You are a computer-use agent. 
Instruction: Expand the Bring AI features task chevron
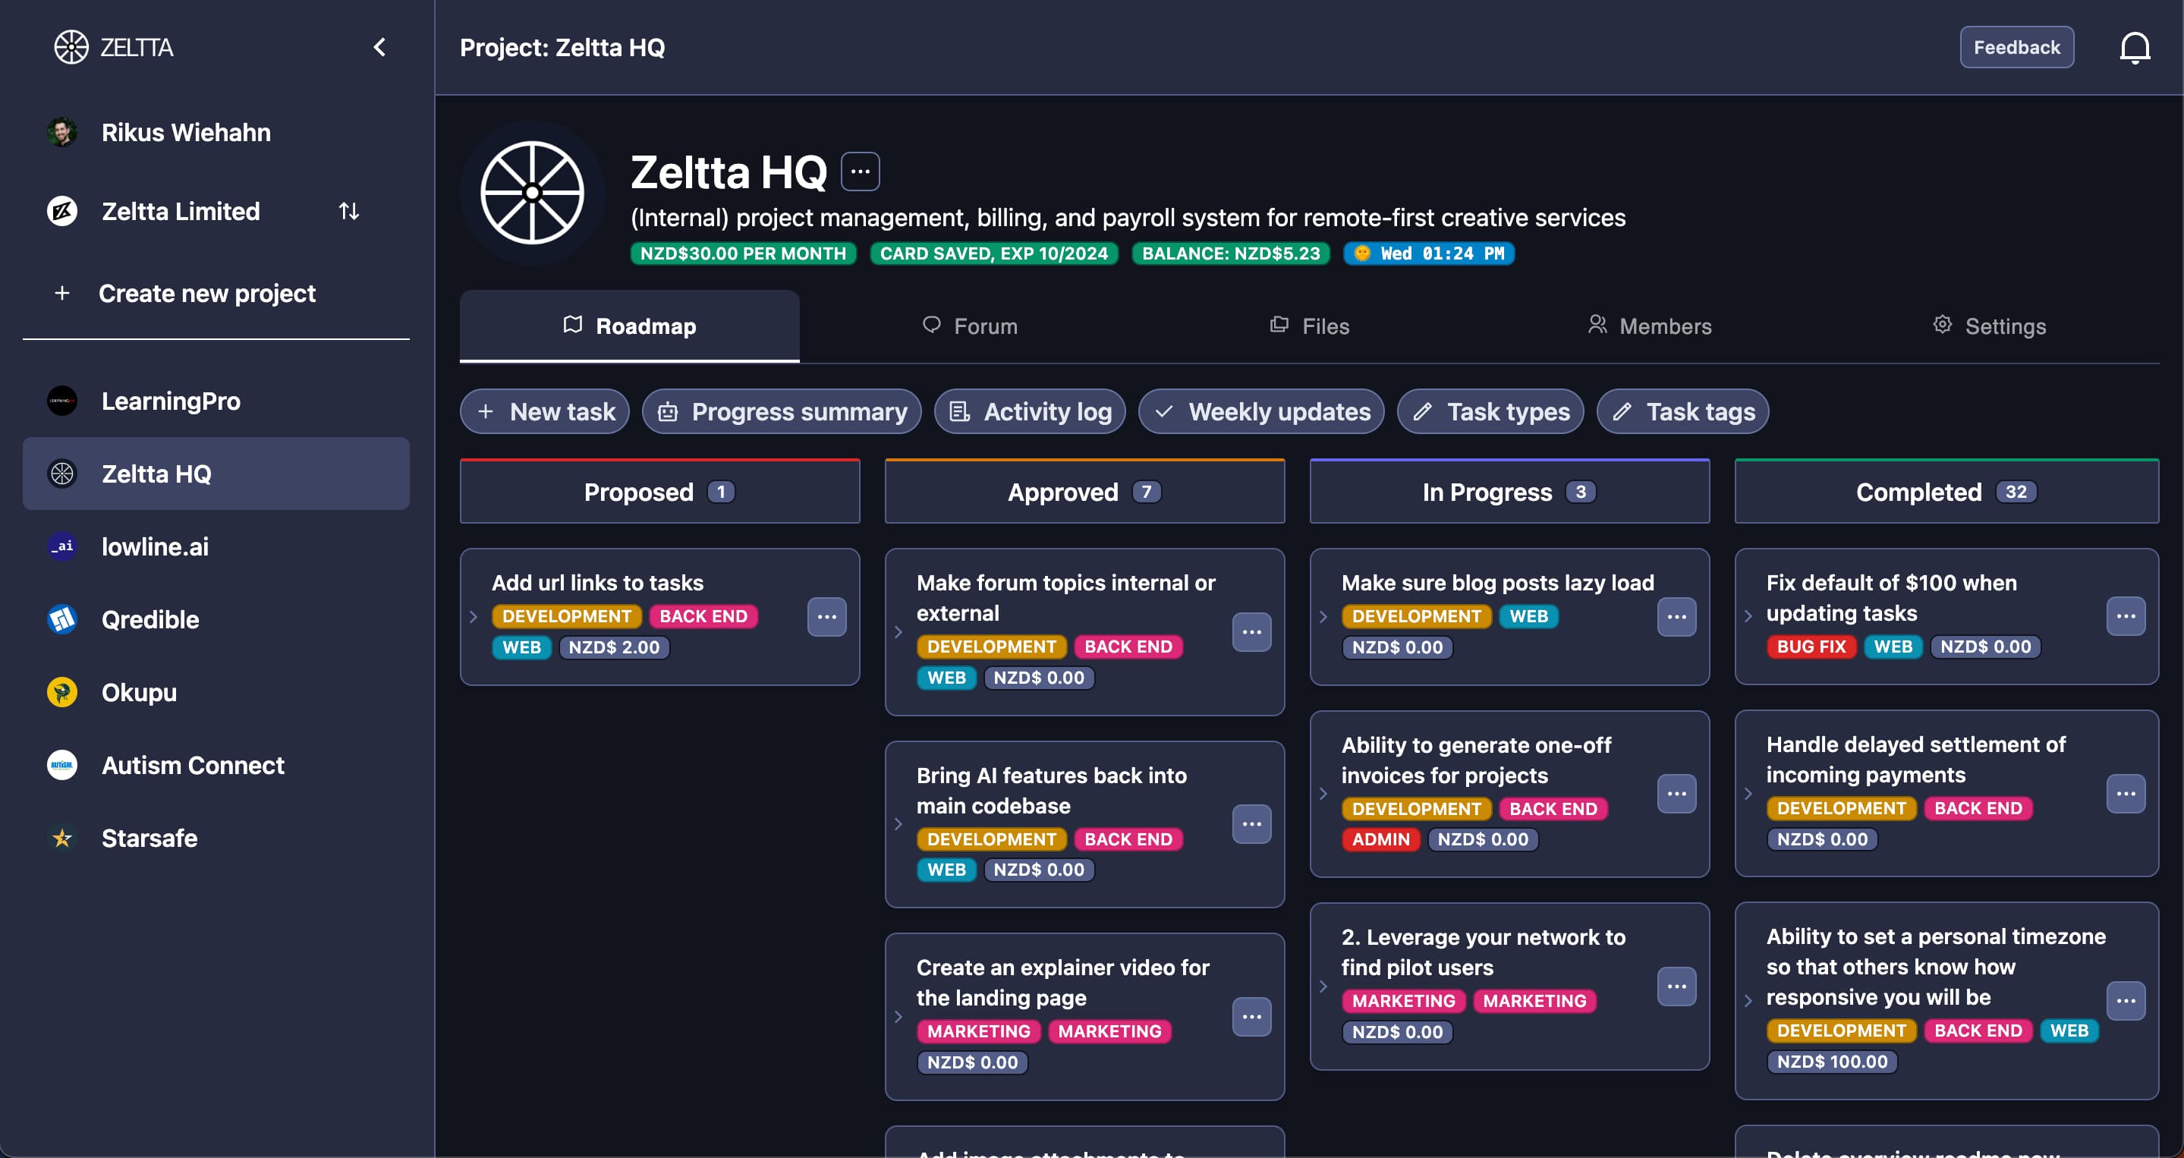pos(898,823)
